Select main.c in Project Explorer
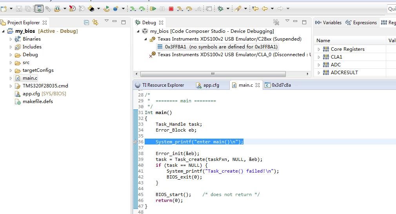Image resolution: width=396 pixels, height=214 pixels. 26,78
